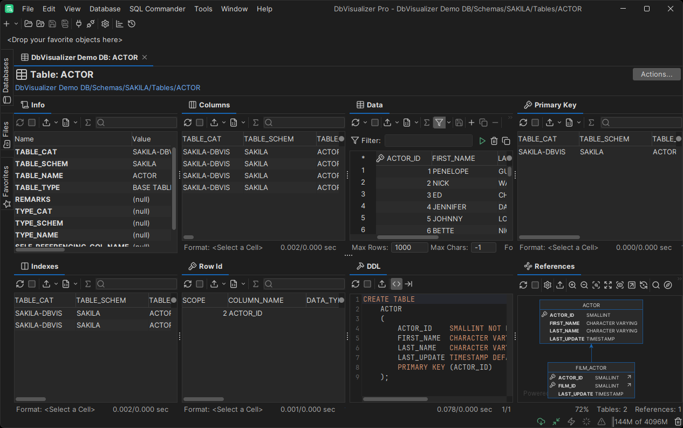Image resolution: width=683 pixels, height=428 pixels.
Task: Open the DbVisualizer Demo DB/Schemas/SAKILA/Tables/ACTOR path link
Action: [x=107, y=87]
